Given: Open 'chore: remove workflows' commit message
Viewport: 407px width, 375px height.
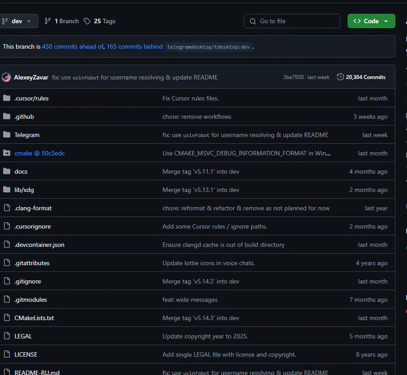Looking at the screenshot, I should [197, 117].
